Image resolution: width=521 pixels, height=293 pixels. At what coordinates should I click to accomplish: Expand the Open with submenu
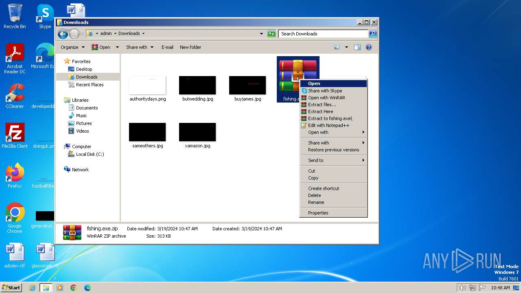(333, 132)
